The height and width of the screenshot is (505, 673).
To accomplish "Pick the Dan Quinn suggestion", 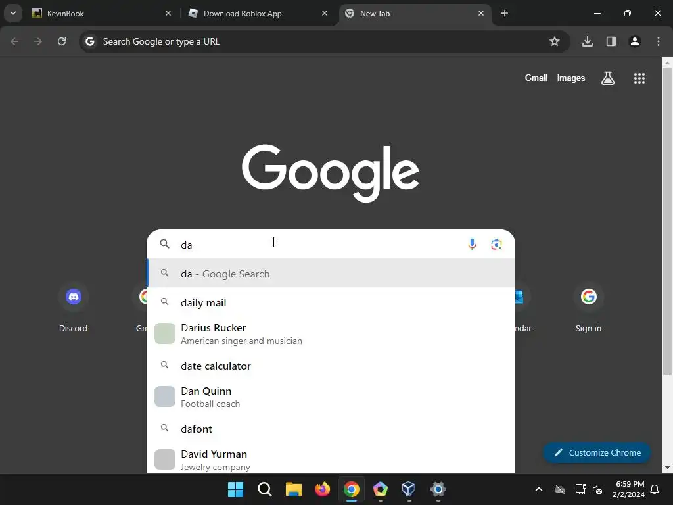I will pyautogui.click(x=331, y=397).
